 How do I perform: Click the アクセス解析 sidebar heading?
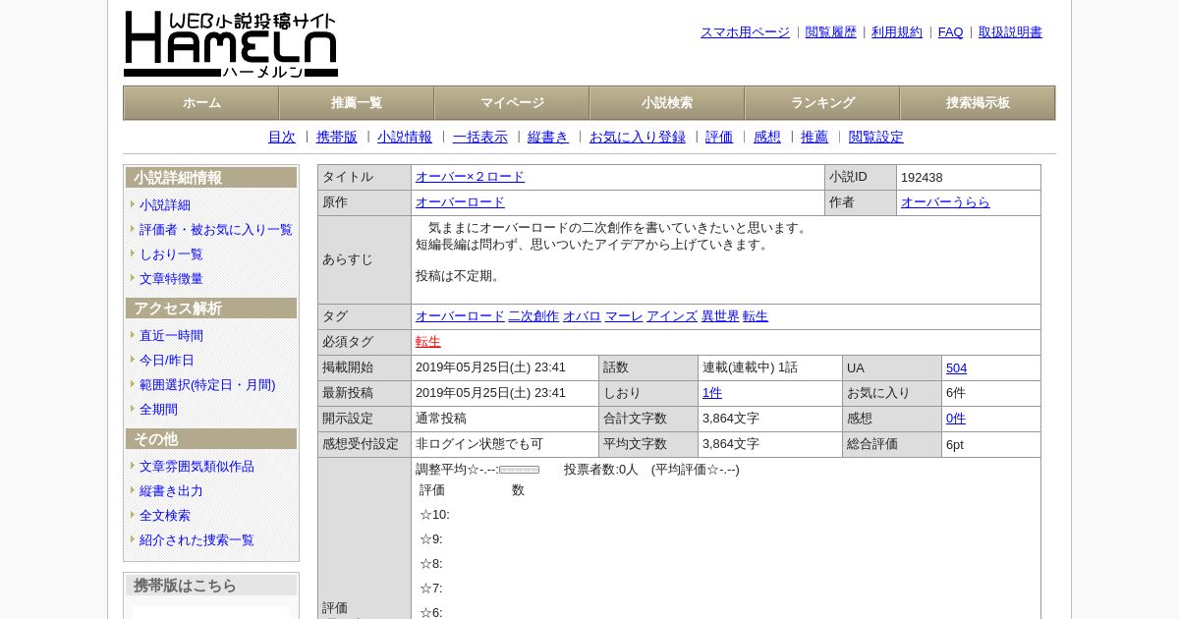click(211, 309)
